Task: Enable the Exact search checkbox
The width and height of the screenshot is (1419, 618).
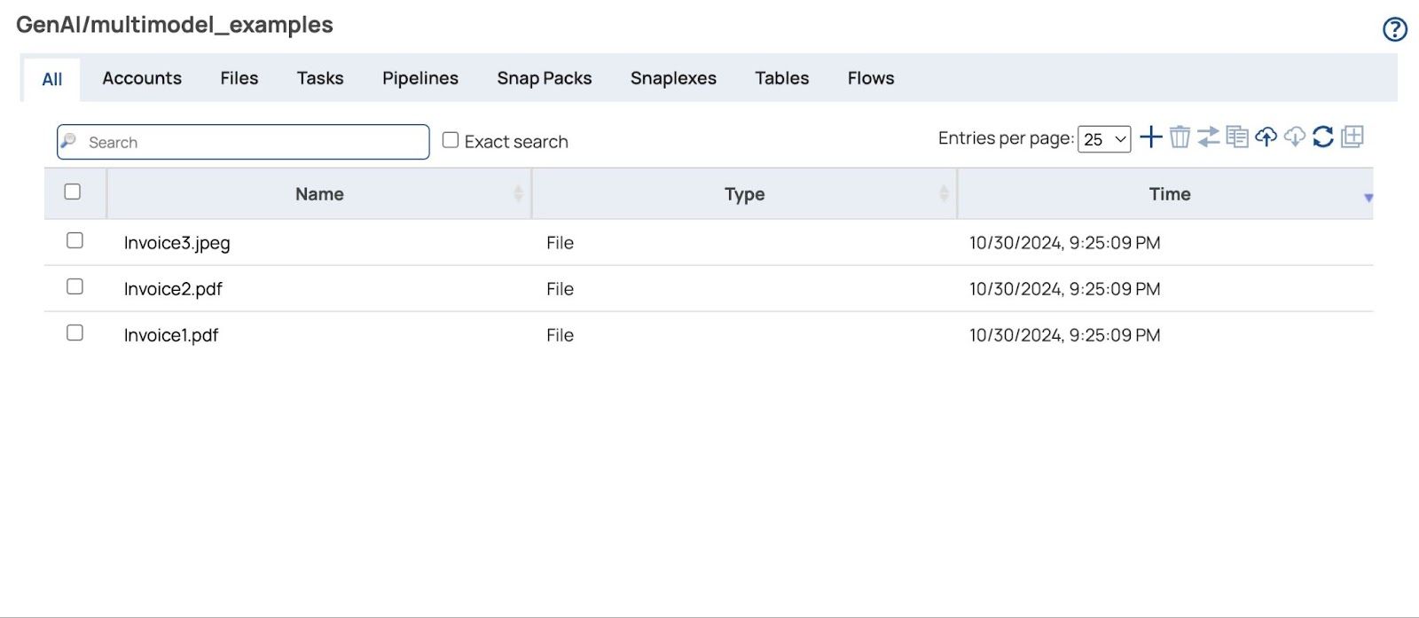Action: coord(451,140)
